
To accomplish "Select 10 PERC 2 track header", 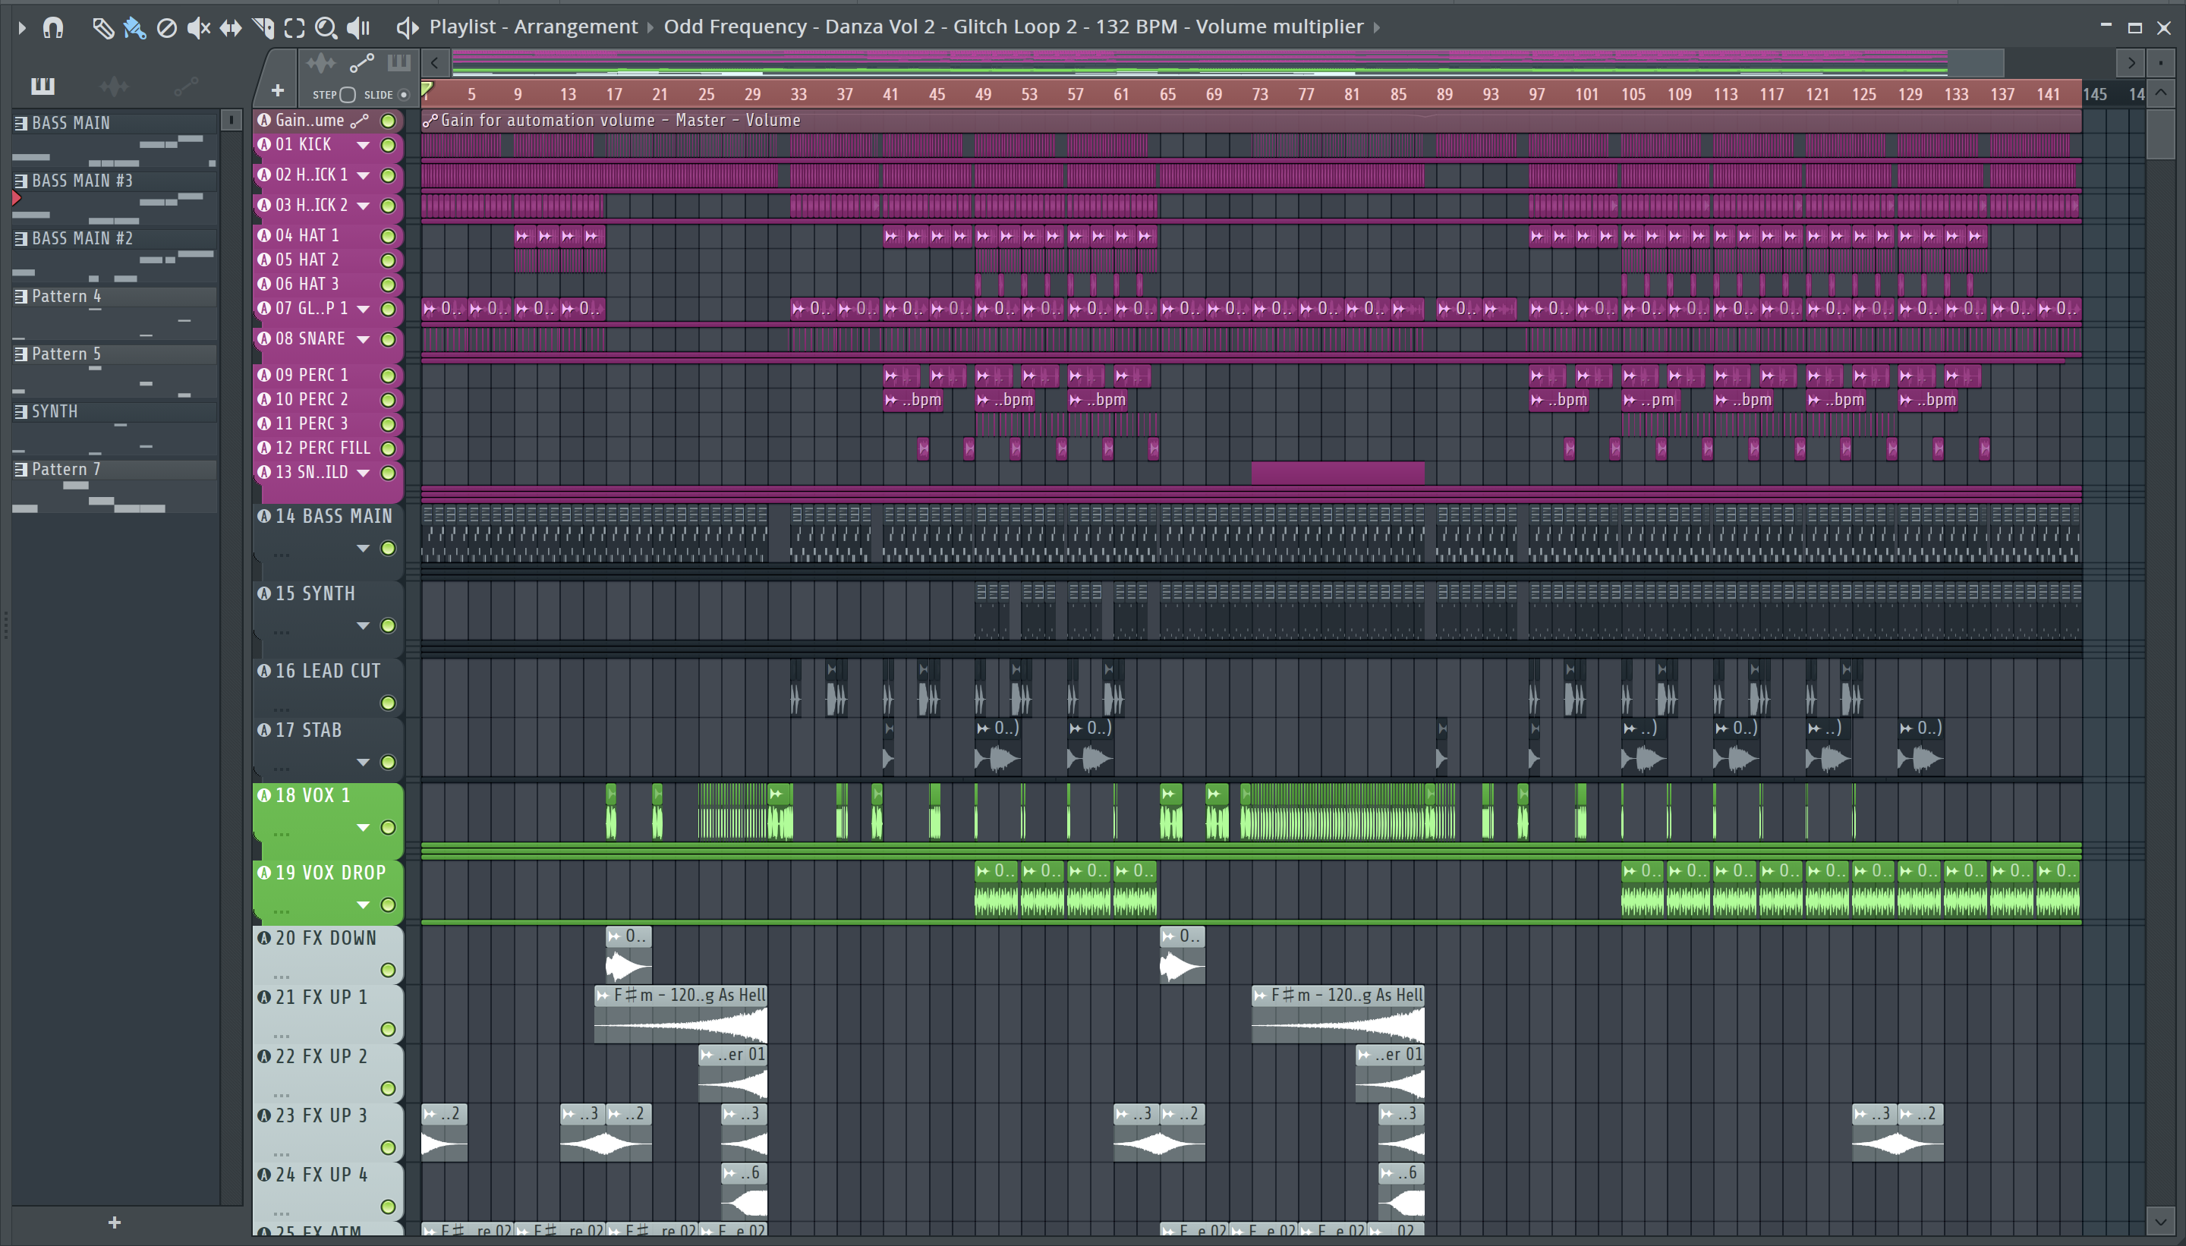I will point(327,400).
